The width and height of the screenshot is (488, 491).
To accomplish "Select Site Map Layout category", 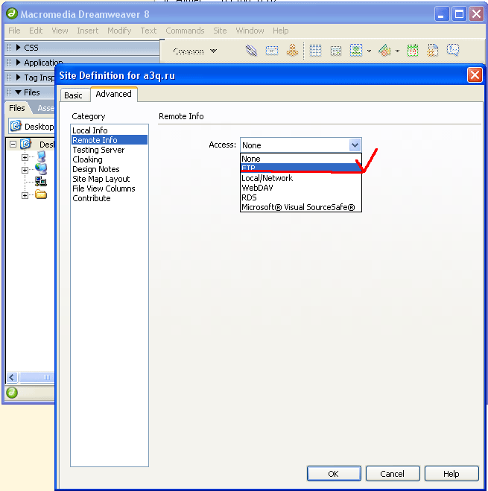I will [x=109, y=179].
